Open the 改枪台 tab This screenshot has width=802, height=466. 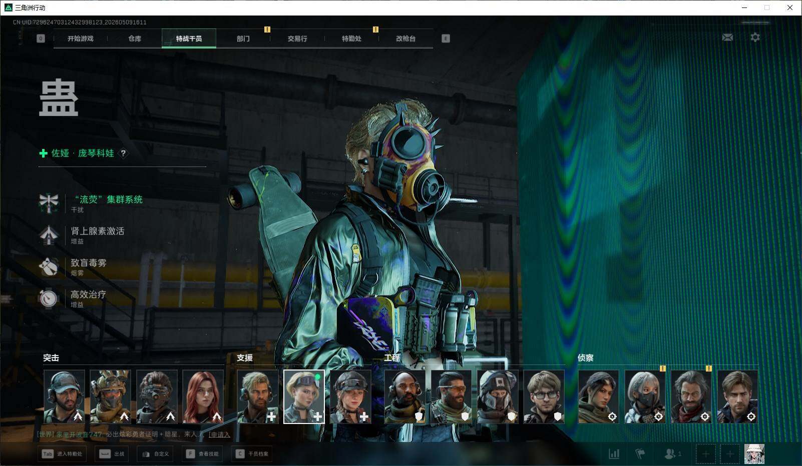pyautogui.click(x=406, y=38)
